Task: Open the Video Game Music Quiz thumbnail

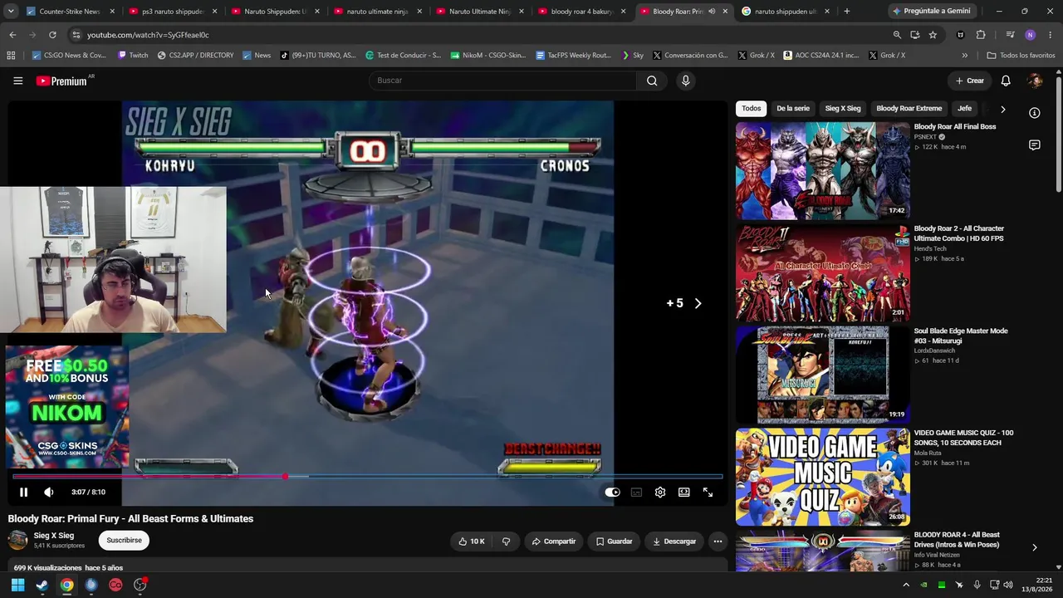Action: tap(822, 477)
